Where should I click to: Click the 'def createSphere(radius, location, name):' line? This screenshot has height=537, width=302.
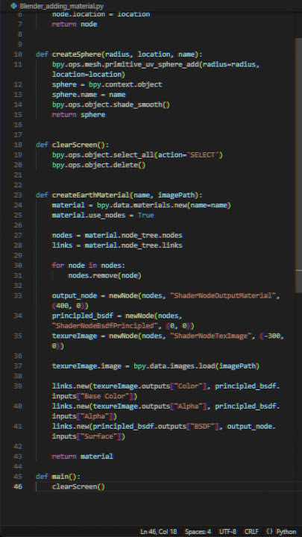tap(119, 54)
